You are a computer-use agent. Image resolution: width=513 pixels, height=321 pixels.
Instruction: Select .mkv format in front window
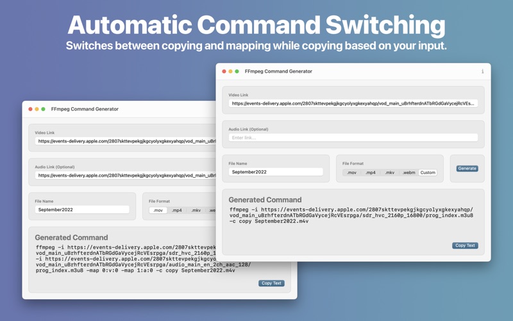389,173
